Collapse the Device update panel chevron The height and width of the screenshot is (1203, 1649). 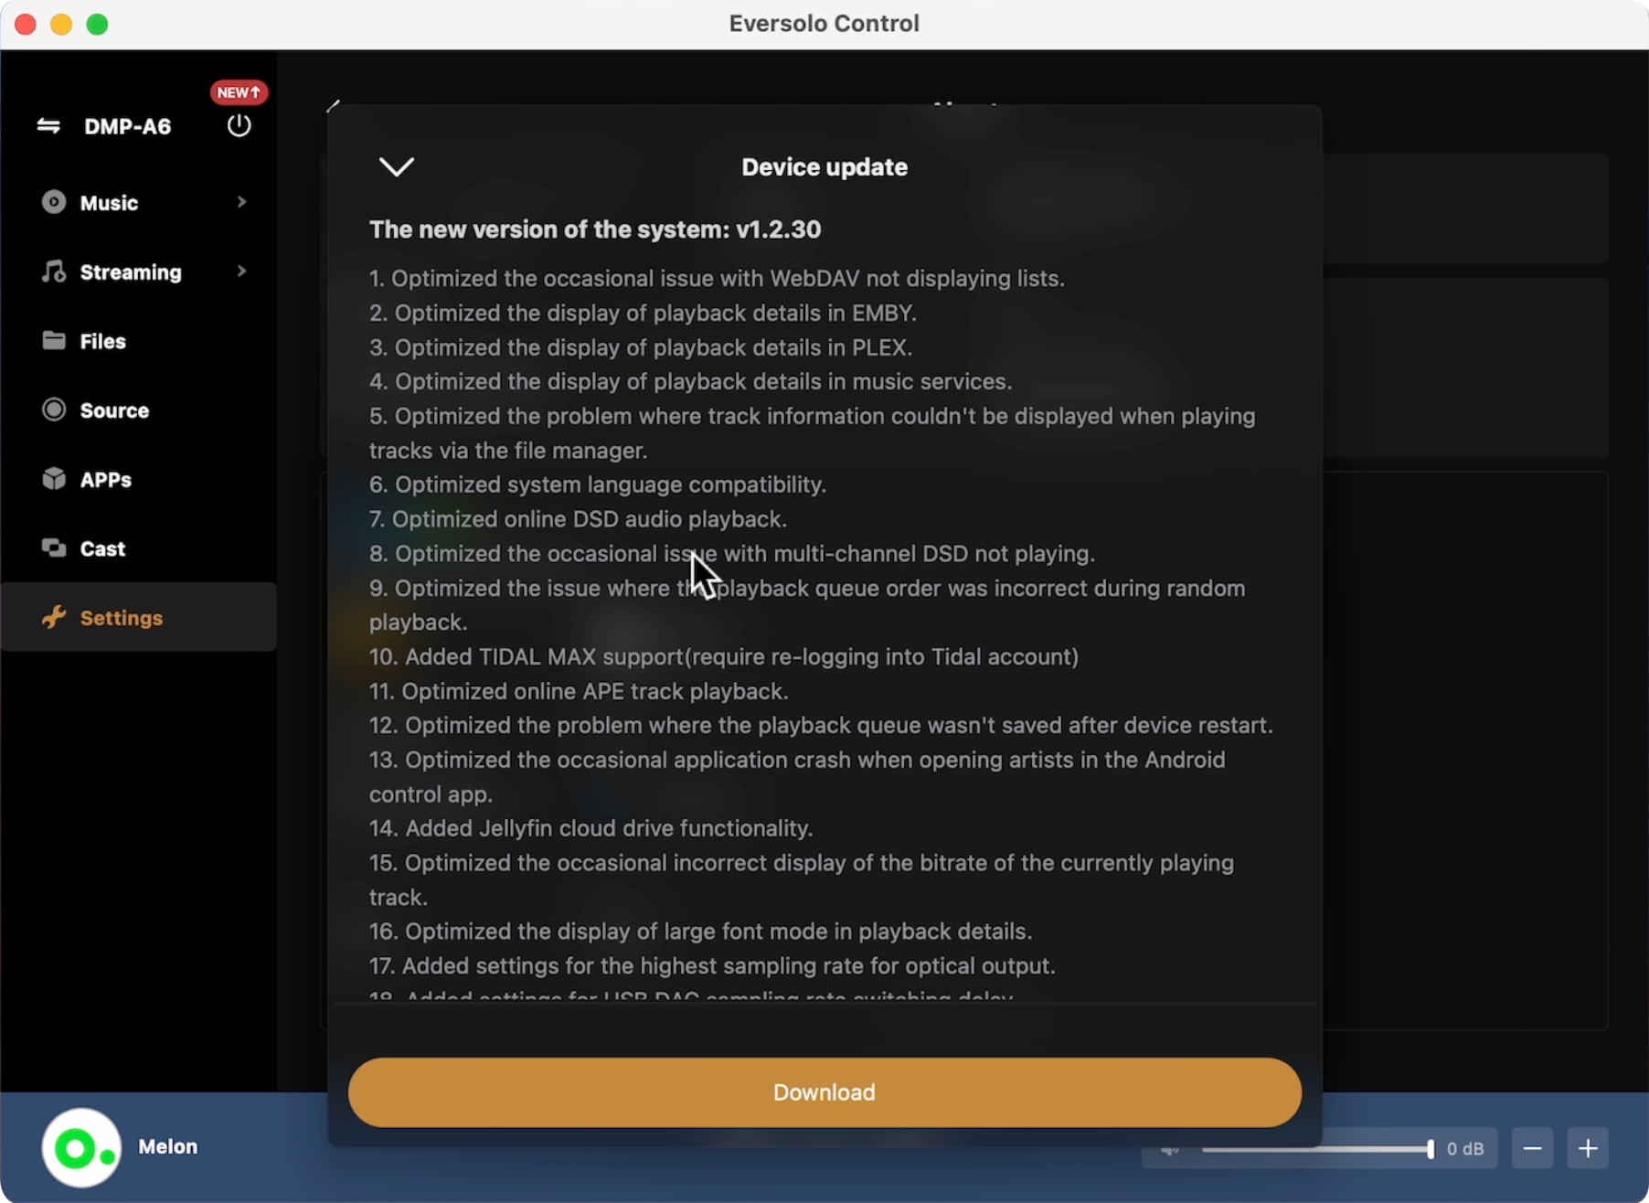coord(397,166)
